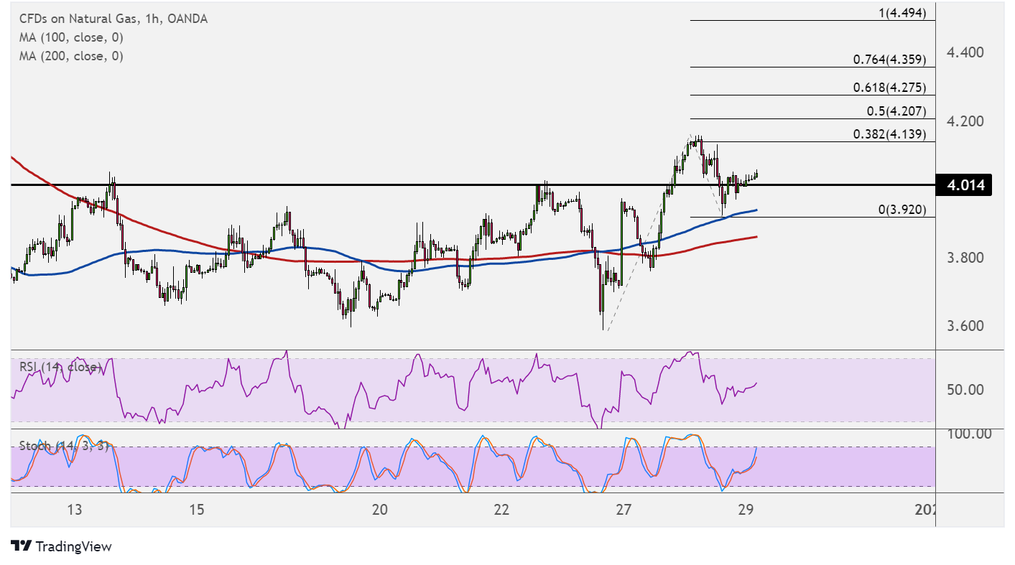Screen dimensions: 1015x565
Task: Click the Stoch 100.00 scale label
Action: (968, 434)
